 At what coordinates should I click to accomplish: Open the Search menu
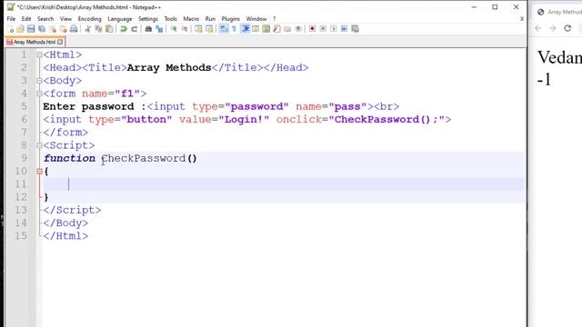pyautogui.click(x=45, y=18)
